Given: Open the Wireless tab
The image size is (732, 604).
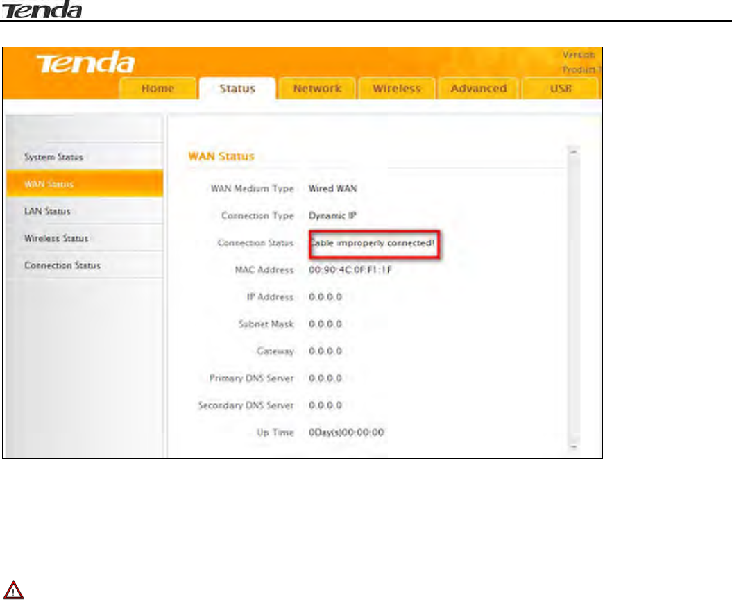Looking at the screenshot, I should (x=397, y=88).
